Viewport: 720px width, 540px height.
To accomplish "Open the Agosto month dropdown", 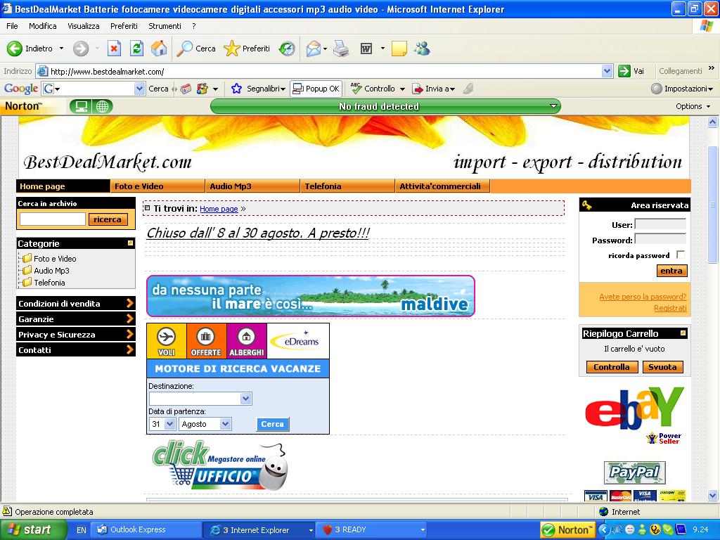I will point(225,424).
